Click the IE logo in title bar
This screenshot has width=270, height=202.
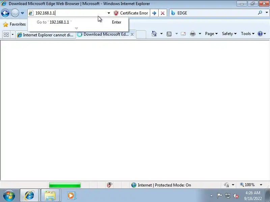click(3, 3)
